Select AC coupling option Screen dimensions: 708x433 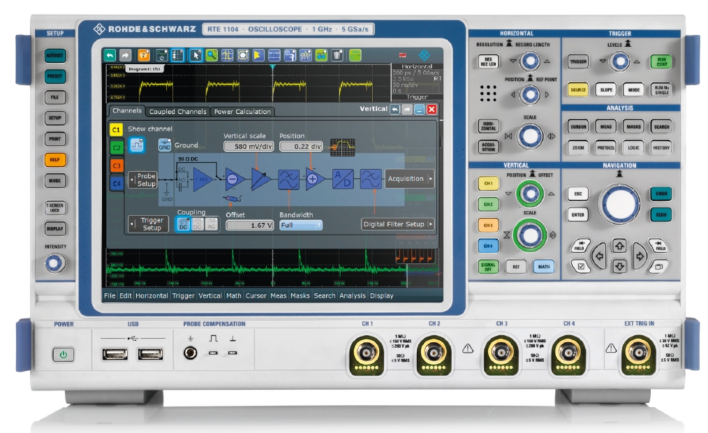pyautogui.click(x=212, y=224)
